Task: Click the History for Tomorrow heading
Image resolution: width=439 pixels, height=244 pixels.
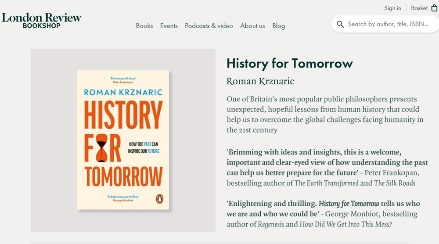Action: click(x=289, y=64)
